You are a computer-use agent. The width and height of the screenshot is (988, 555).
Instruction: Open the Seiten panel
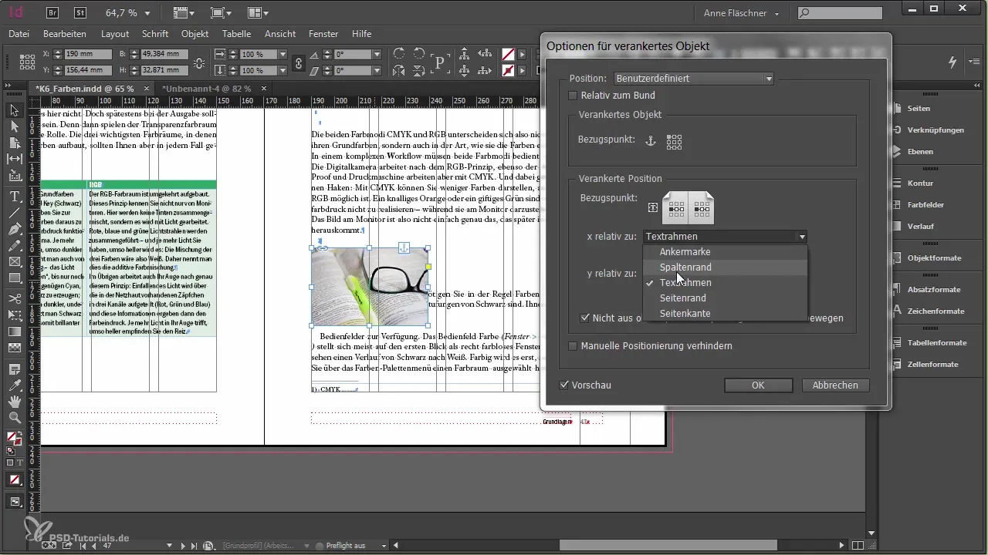pyautogui.click(x=919, y=109)
